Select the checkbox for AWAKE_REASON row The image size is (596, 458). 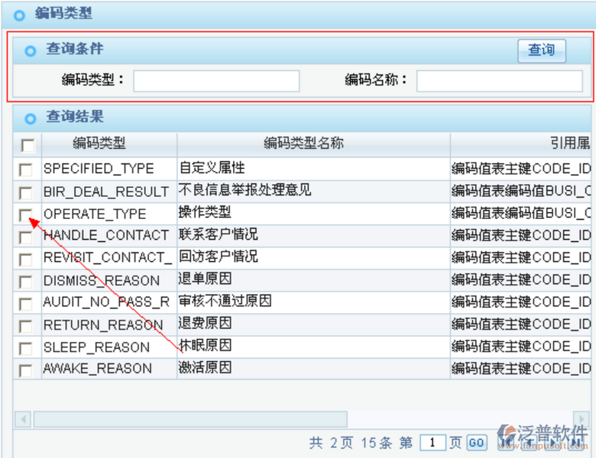pyautogui.click(x=26, y=370)
